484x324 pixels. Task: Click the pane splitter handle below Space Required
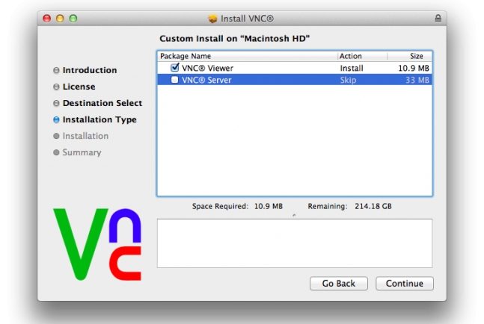[294, 215]
